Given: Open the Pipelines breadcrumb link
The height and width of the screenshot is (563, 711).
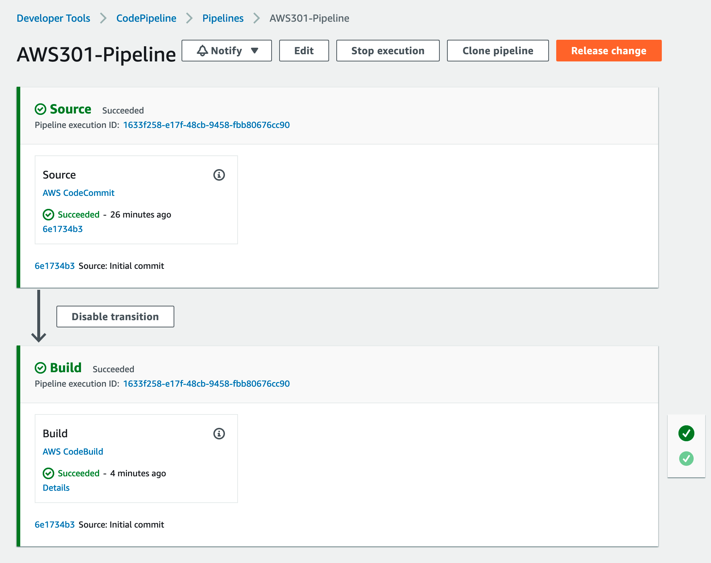Looking at the screenshot, I should 223,18.
